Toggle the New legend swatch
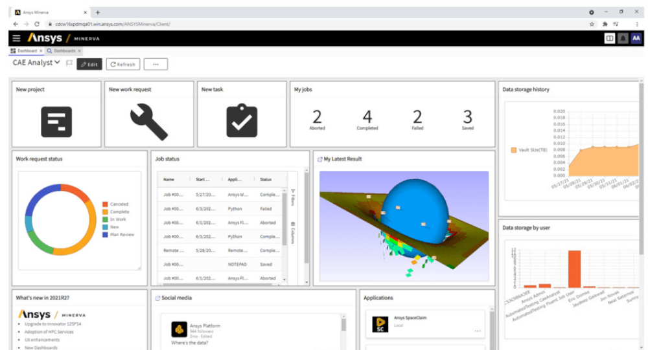Screen dimensions: 648x350 tap(105, 227)
